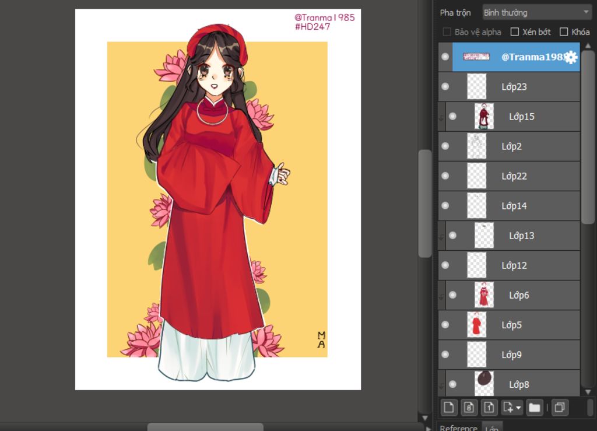Create a new layer folder
The image size is (597, 431).
point(535,408)
